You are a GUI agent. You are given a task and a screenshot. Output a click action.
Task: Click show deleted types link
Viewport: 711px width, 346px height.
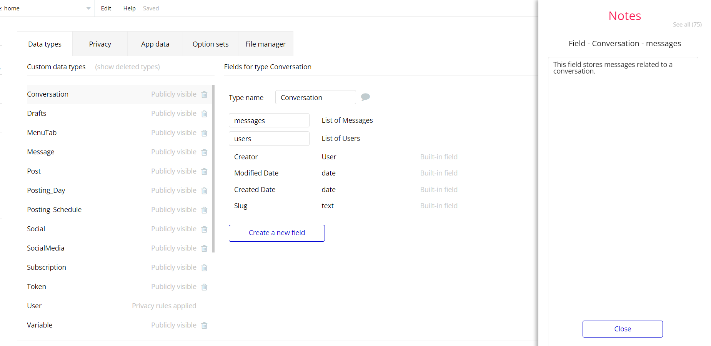(x=127, y=67)
